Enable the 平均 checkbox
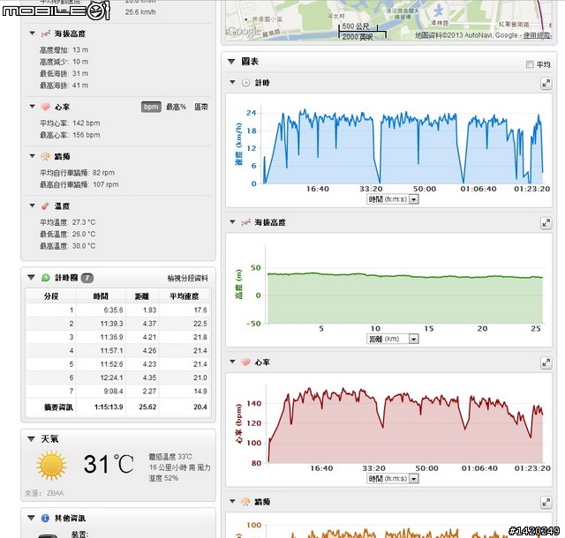 click(530, 64)
